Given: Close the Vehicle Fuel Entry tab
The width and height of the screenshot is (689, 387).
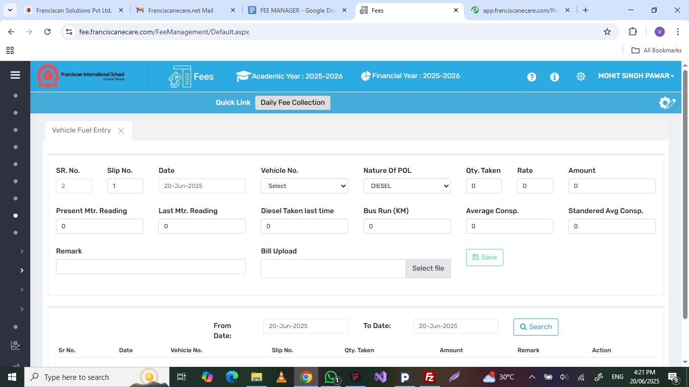Looking at the screenshot, I should [121, 131].
